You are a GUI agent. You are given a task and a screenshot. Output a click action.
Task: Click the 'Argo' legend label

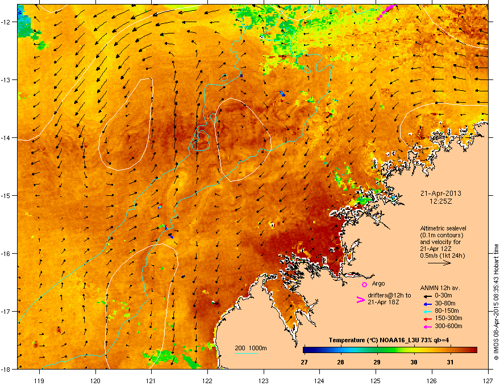point(378,283)
